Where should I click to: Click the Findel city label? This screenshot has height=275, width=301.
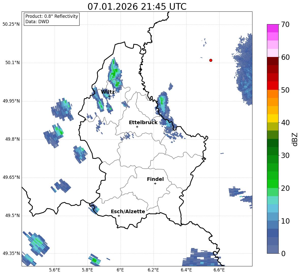[x=155, y=179]
